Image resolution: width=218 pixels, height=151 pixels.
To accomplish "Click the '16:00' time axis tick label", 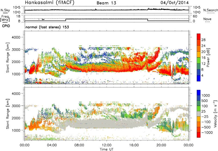I will [134, 145].
